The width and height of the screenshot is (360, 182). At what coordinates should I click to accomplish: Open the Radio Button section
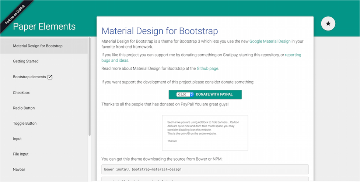pyautogui.click(x=24, y=108)
